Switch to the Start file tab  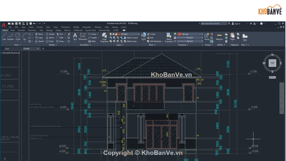[x=7, y=49]
